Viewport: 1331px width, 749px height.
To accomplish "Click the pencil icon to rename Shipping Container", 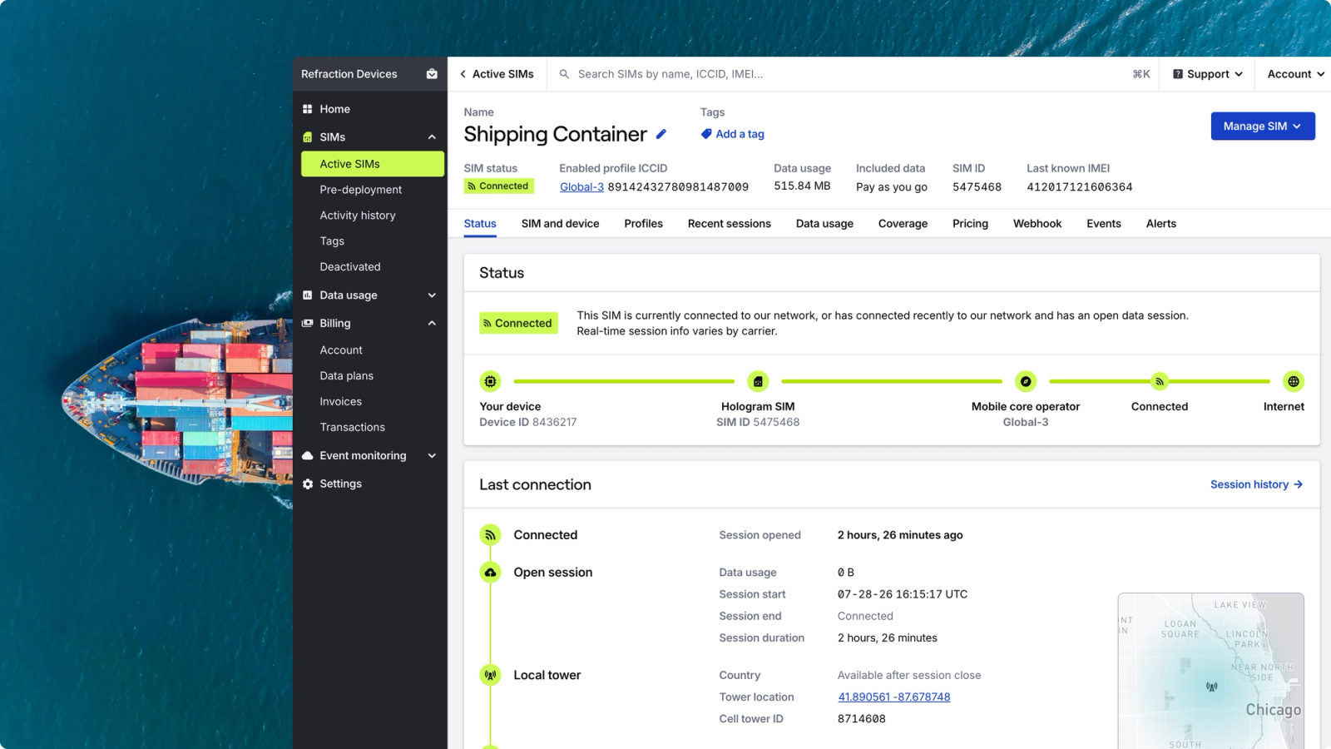I will point(661,134).
